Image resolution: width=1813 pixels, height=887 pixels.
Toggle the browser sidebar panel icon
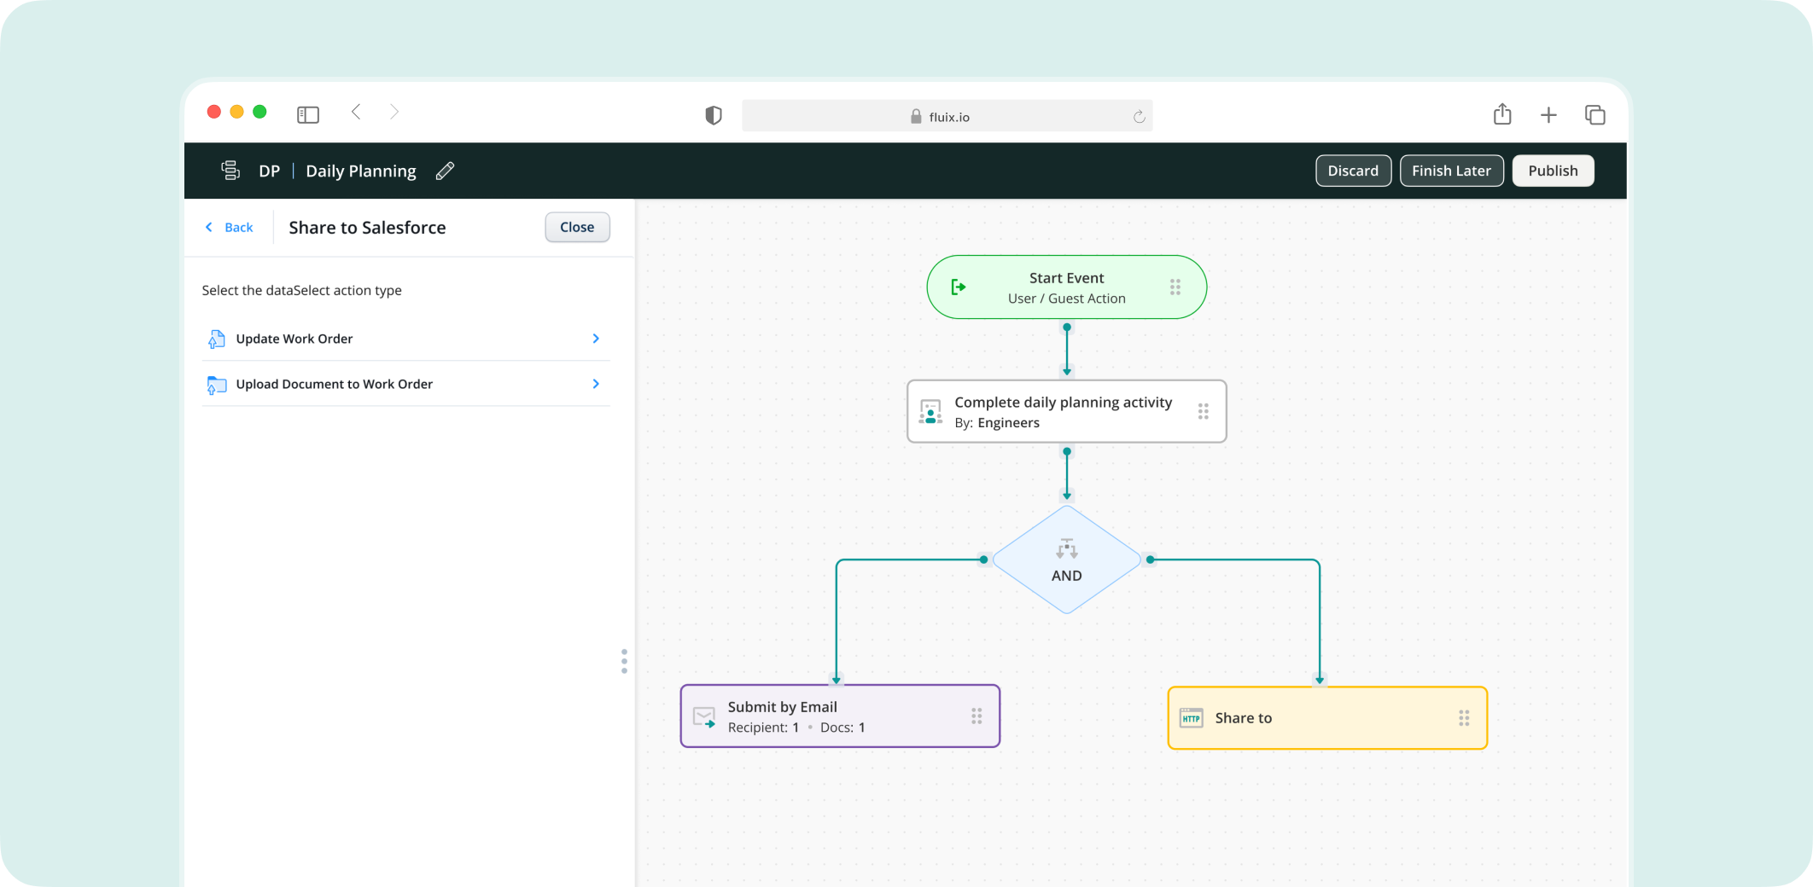(308, 114)
